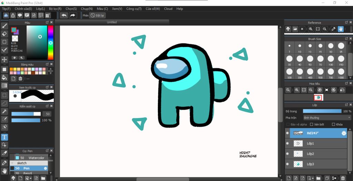The width and height of the screenshot is (353, 181).
Task: Select the Reference panel hand tool
Action: pos(341,29)
